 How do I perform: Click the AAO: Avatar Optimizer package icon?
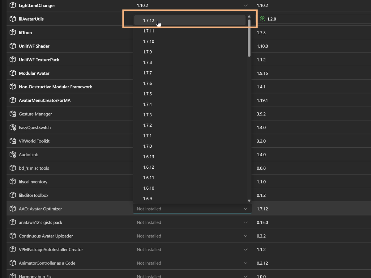coord(13,209)
